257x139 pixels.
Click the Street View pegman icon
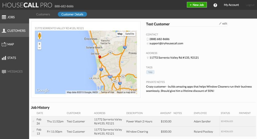pos(39,36)
